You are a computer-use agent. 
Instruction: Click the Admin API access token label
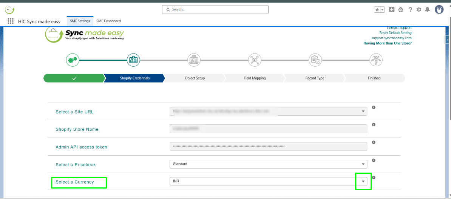81,147
